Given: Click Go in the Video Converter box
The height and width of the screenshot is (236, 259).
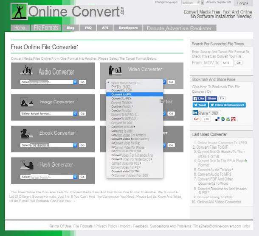Looking at the screenshot, I should point(171,82).
